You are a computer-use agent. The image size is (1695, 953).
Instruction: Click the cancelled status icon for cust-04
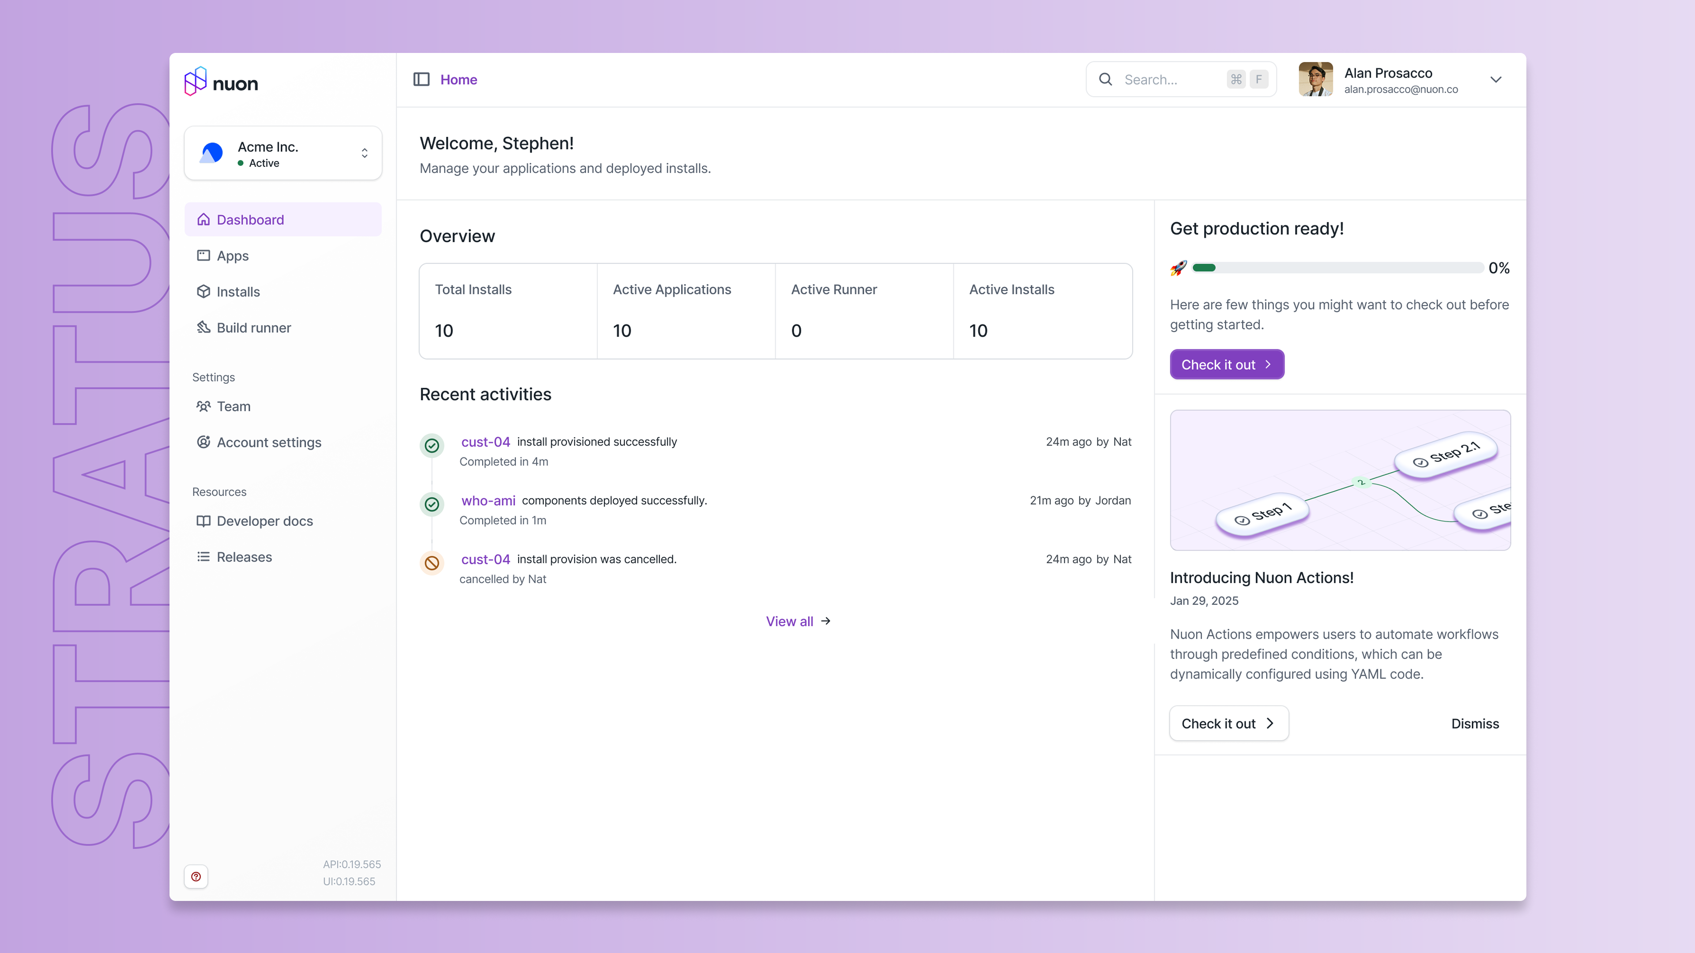point(432,563)
